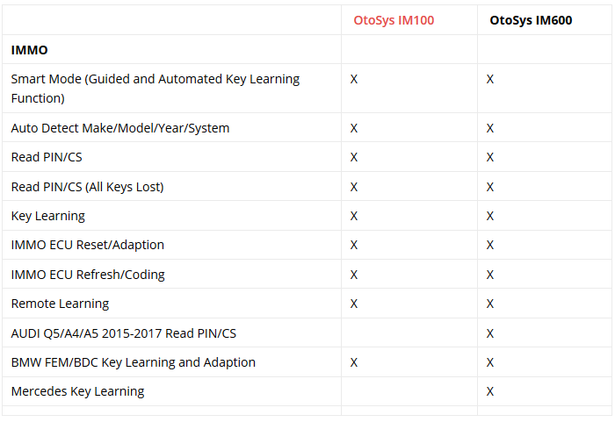Click IMMO ECU Reset/Adaption label
The image size is (615, 422).
[x=88, y=245]
